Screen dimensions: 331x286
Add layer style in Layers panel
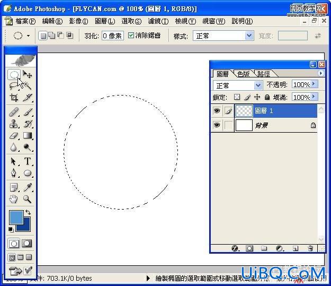[235, 248]
